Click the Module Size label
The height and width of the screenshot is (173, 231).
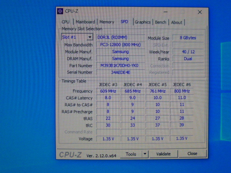(158, 38)
